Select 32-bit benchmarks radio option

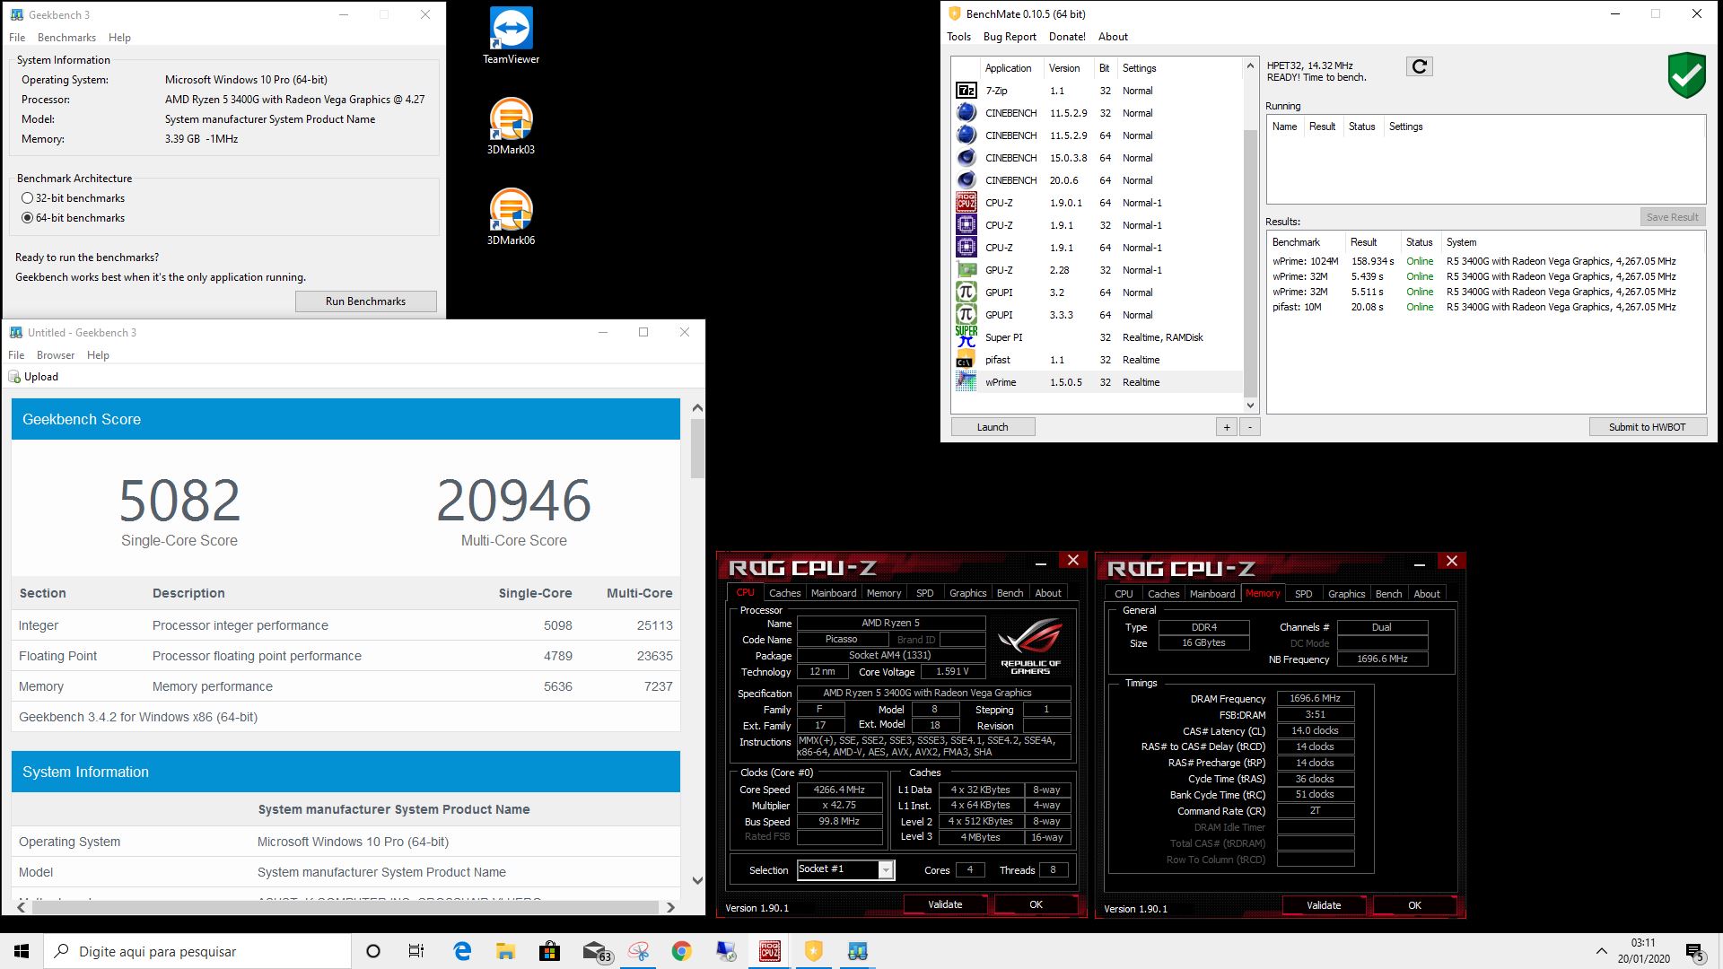pos(27,198)
